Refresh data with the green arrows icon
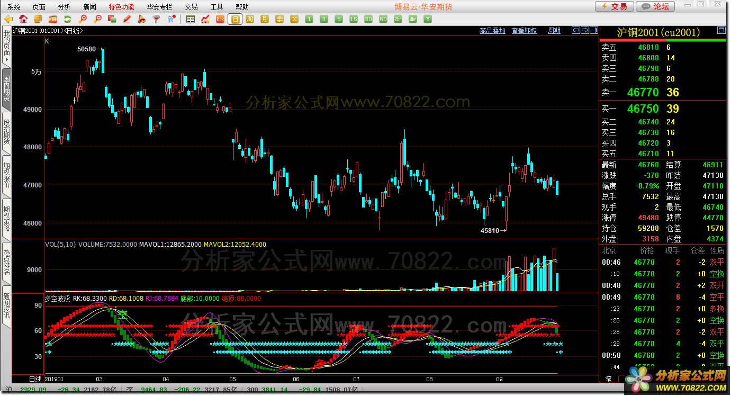Image resolution: width=731 pixels, height=396 pixels. [x=68, y=19]
